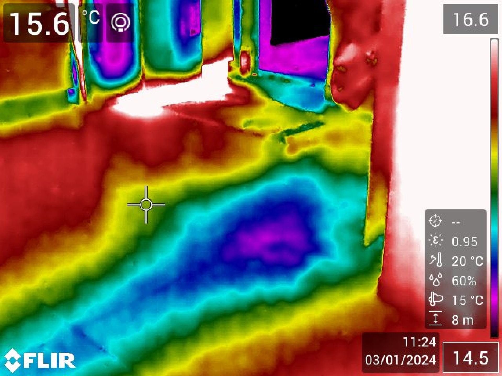Select the 16.6 maximum scale temperature

point(470,20)
